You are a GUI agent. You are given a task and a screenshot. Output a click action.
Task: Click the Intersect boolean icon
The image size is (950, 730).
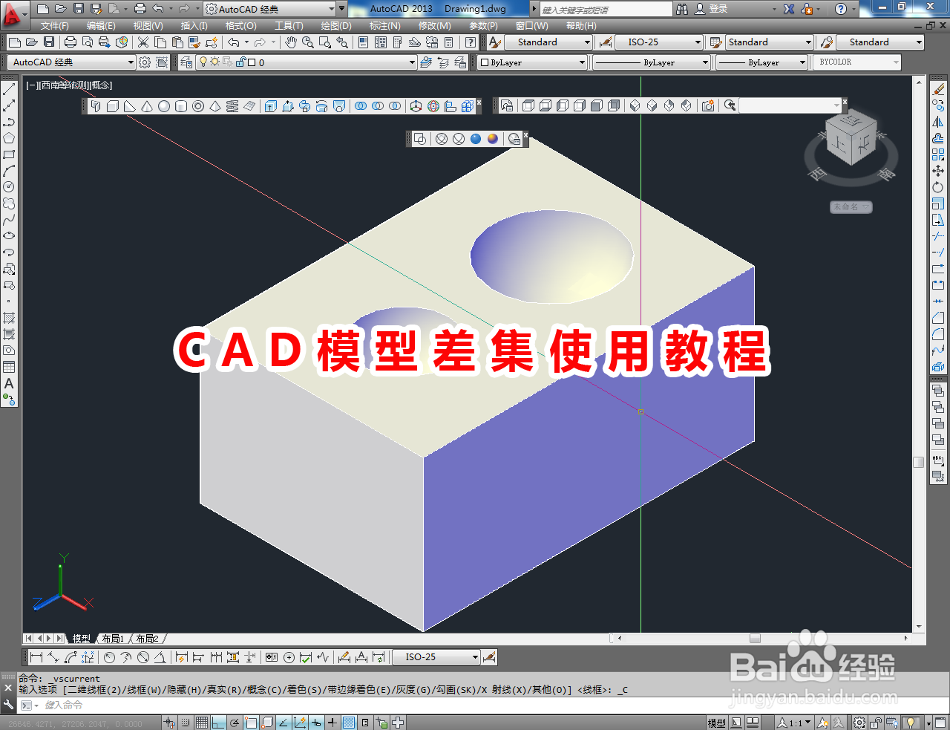click(x=395, y=106)
